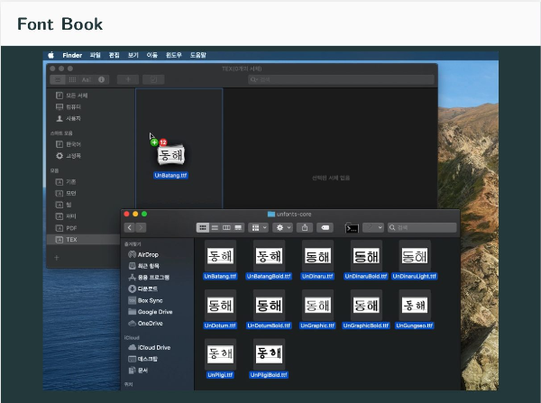
Task: Select UnDotumBold.ttf file
Action: click(x=269, y=309)
